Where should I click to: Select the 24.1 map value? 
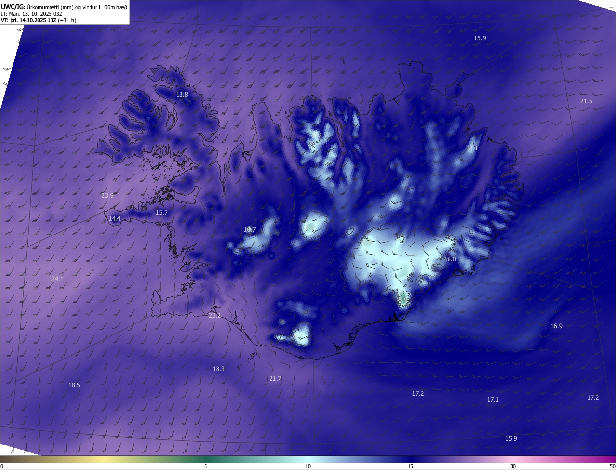[x=57, y=279]
